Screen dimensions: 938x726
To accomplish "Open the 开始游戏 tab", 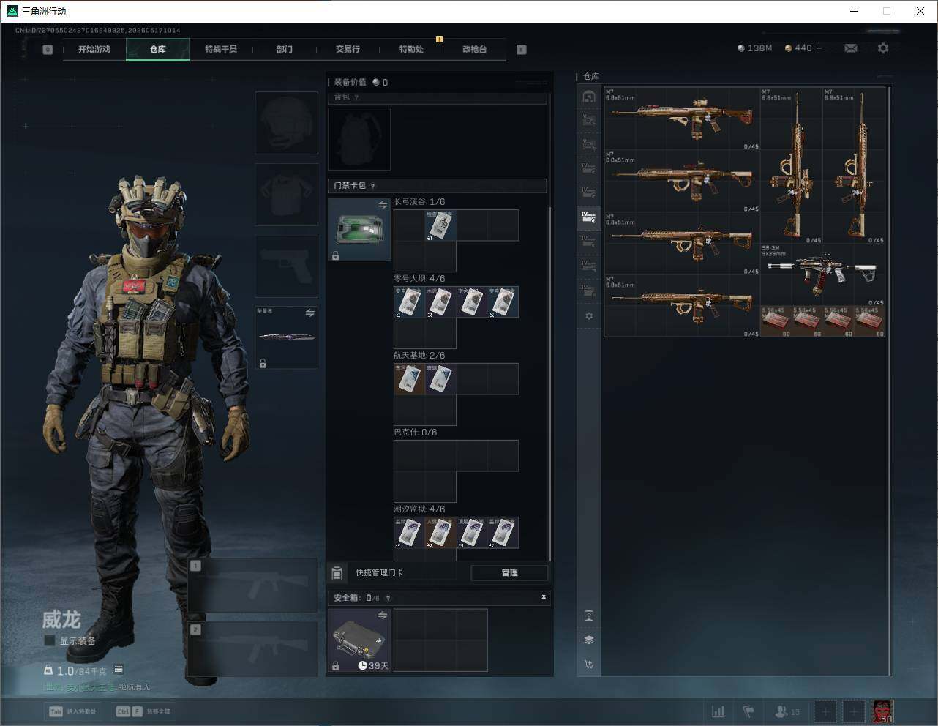I will coord(94,49).
